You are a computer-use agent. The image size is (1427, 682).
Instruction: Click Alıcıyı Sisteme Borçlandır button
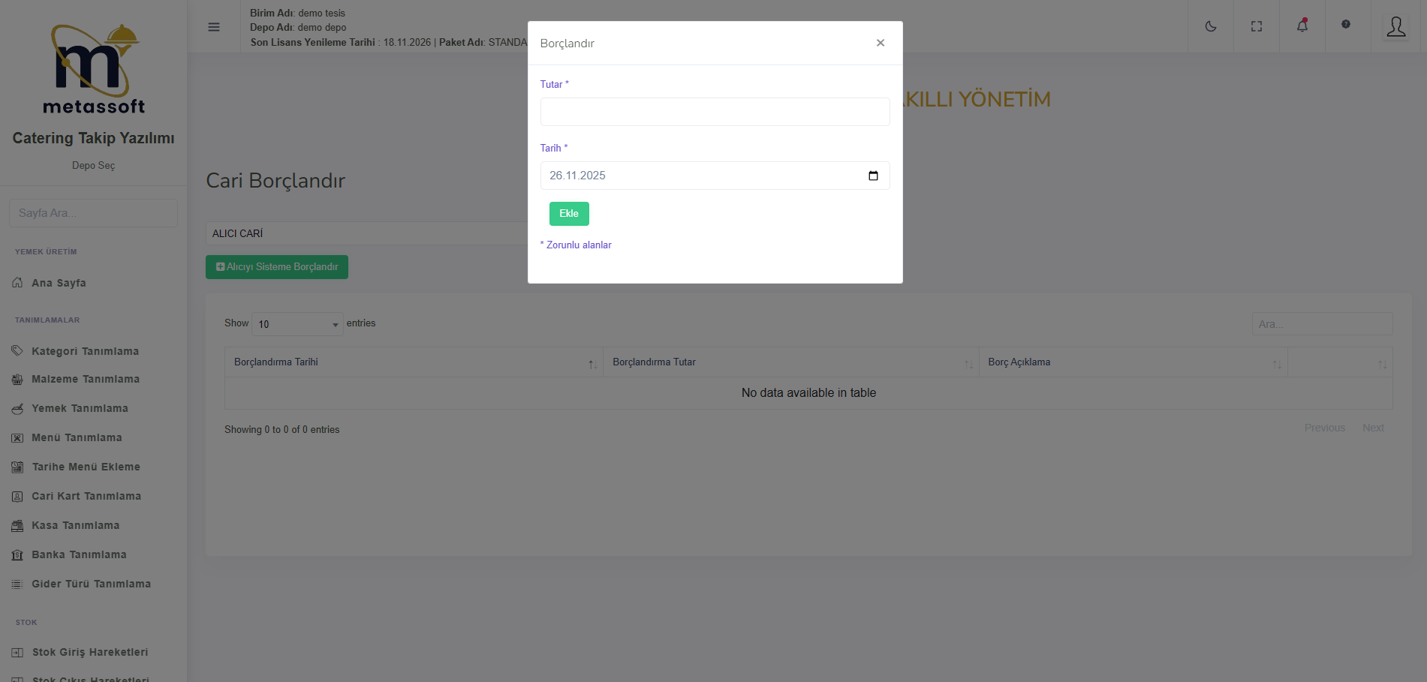277,267
